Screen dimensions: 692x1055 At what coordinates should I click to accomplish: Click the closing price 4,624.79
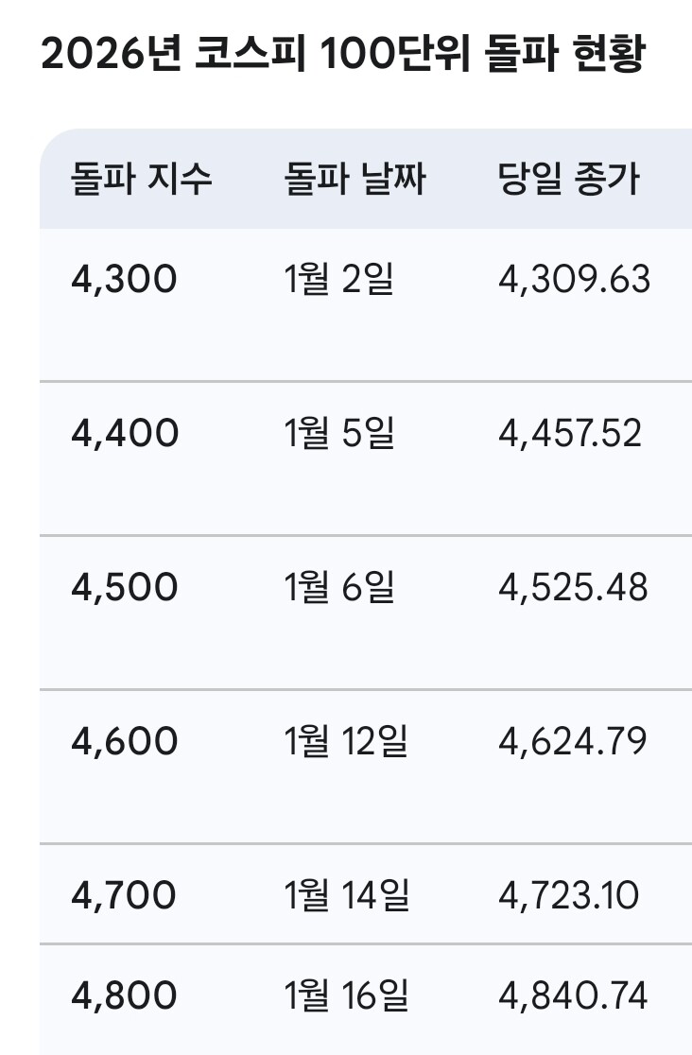[573, 742]
